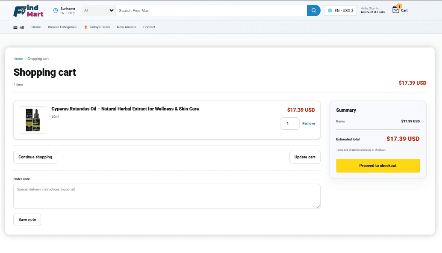The height and width of the screenshot is (253, 442).
Task: Click the Home breadcrumb link
Action: 18,59
